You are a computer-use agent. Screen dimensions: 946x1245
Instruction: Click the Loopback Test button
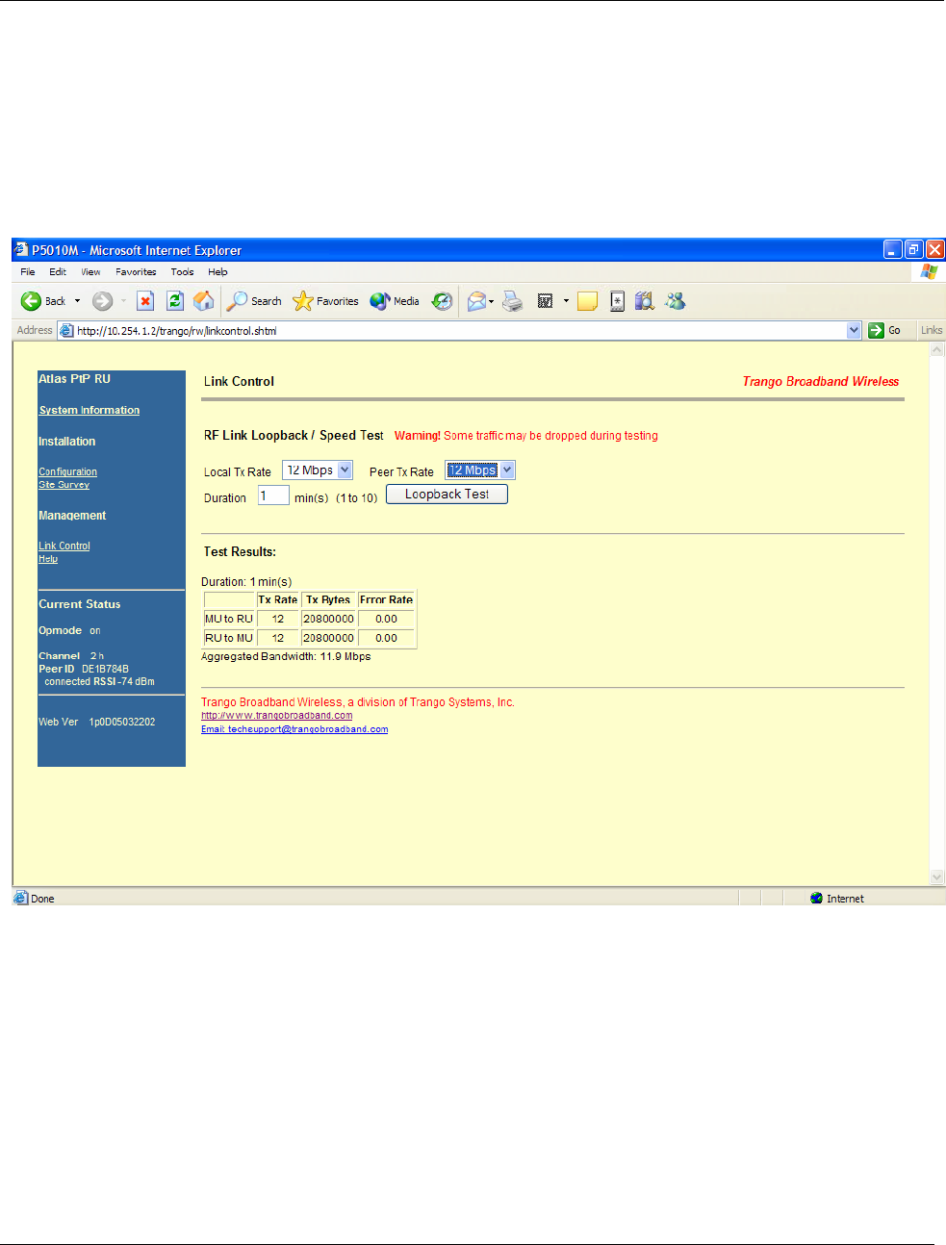[x=447, y=494]
